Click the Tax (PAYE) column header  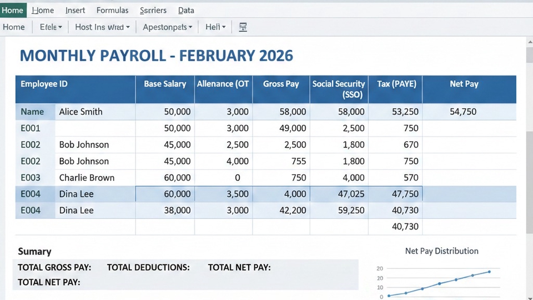coord(396,84)
